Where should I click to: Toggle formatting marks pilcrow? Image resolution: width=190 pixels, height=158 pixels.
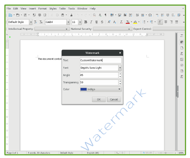[106, 15]
